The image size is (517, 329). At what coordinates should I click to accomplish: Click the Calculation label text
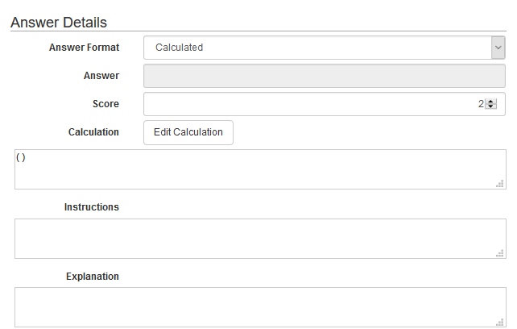(93, 132)
